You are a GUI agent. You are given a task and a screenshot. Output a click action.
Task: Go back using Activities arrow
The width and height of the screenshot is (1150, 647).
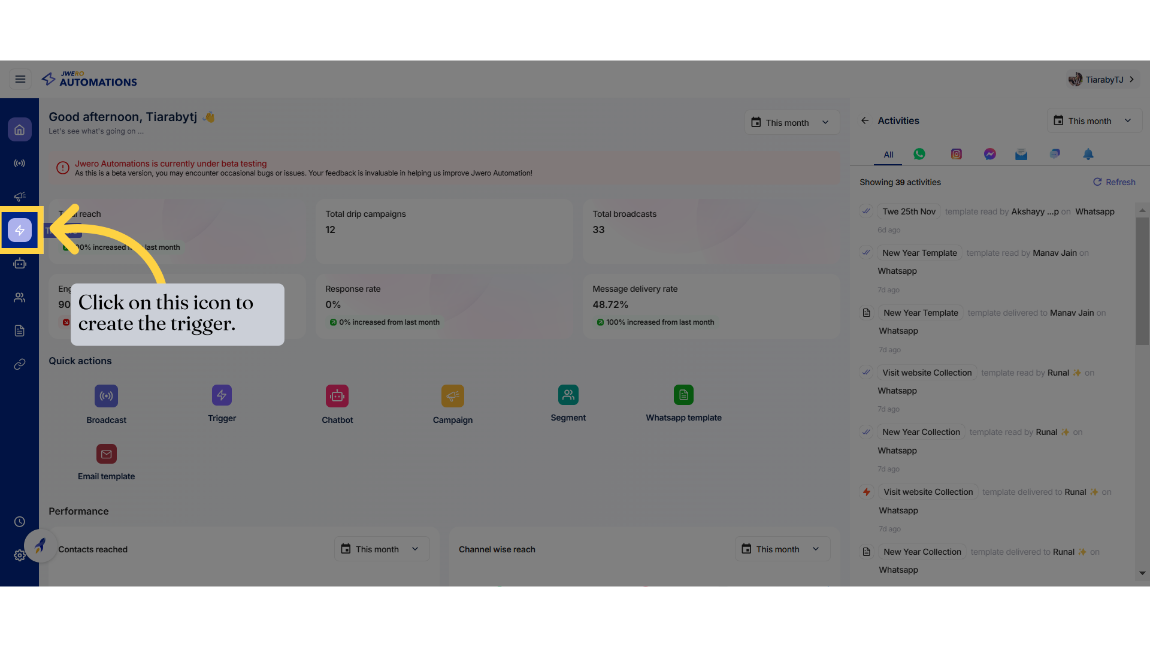[x=864, y=120]
